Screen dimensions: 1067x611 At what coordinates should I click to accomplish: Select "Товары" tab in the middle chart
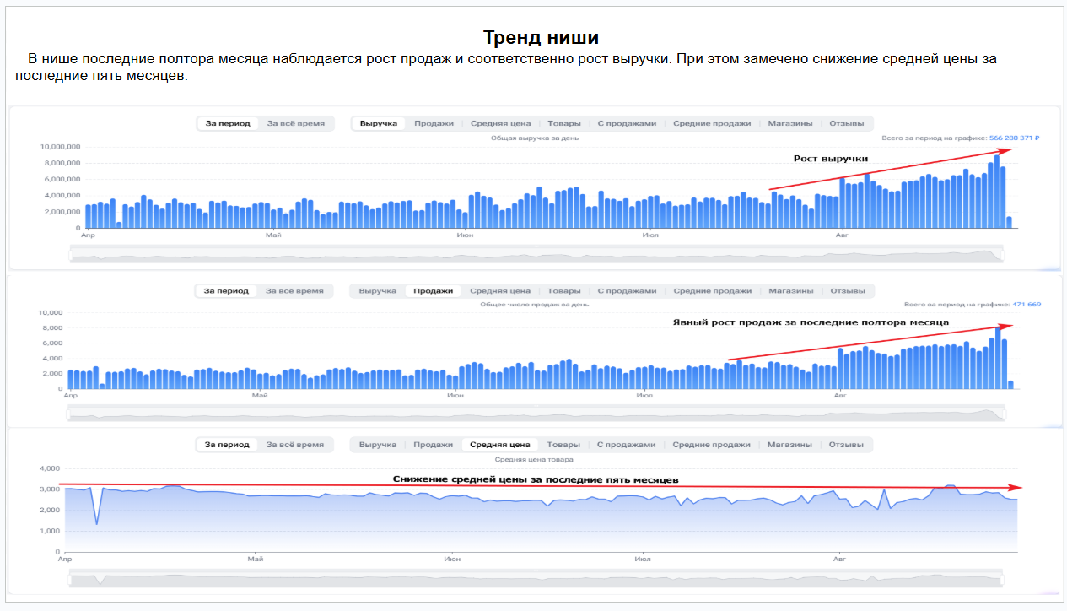point(563,291)
